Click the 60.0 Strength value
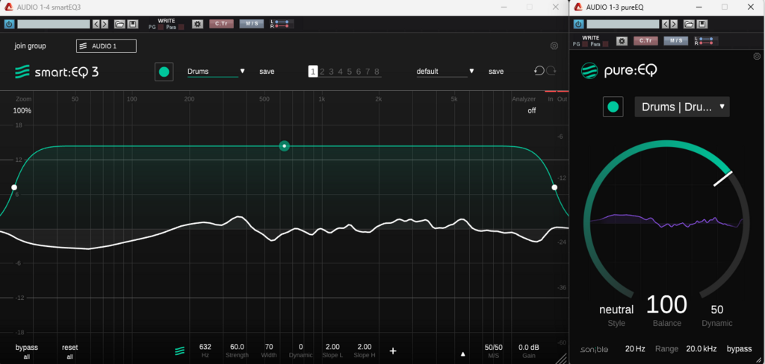 click(x=237, y=347)
